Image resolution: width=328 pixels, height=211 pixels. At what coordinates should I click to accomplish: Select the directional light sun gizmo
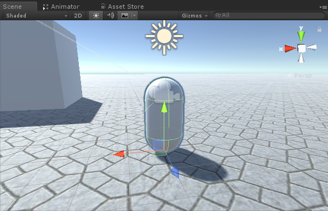(x=164, y=36)
